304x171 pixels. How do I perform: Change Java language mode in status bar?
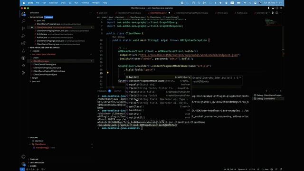point(266,169)
